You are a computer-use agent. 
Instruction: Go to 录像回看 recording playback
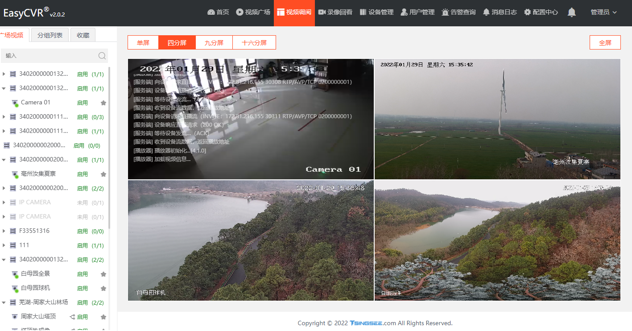click(x=335, y=12)
